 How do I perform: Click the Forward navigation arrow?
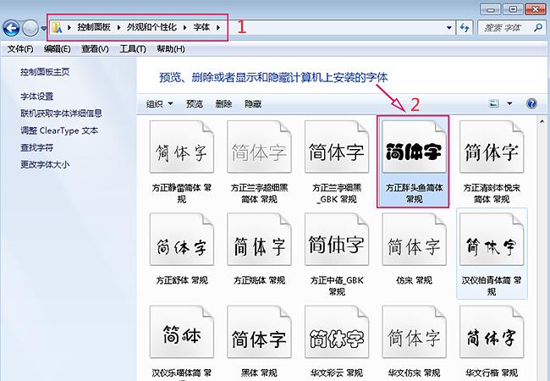[x=30, y=29]
